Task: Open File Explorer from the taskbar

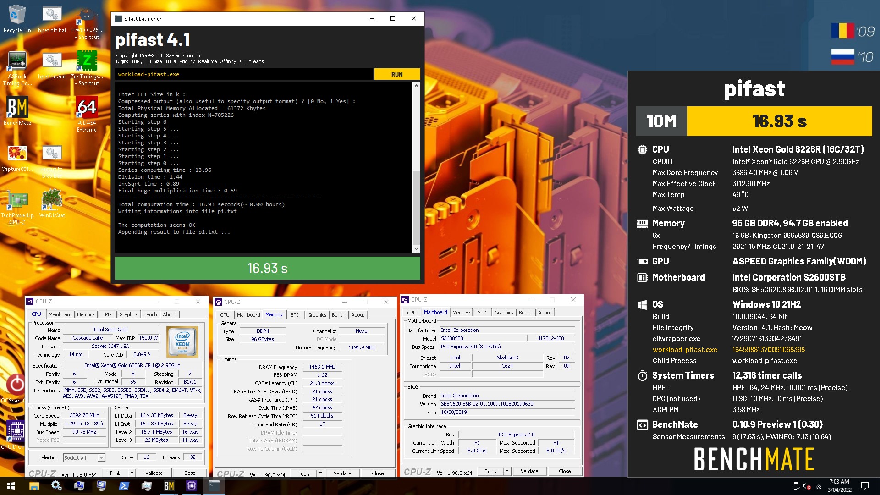Action: click(34, 486)
